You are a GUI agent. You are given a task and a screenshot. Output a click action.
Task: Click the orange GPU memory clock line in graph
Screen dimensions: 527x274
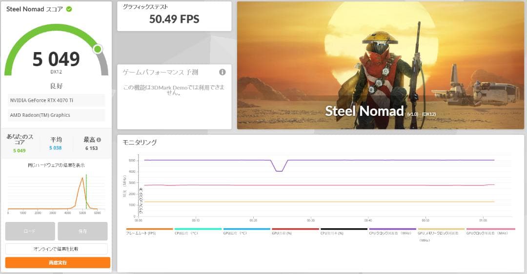click(319, 202)
